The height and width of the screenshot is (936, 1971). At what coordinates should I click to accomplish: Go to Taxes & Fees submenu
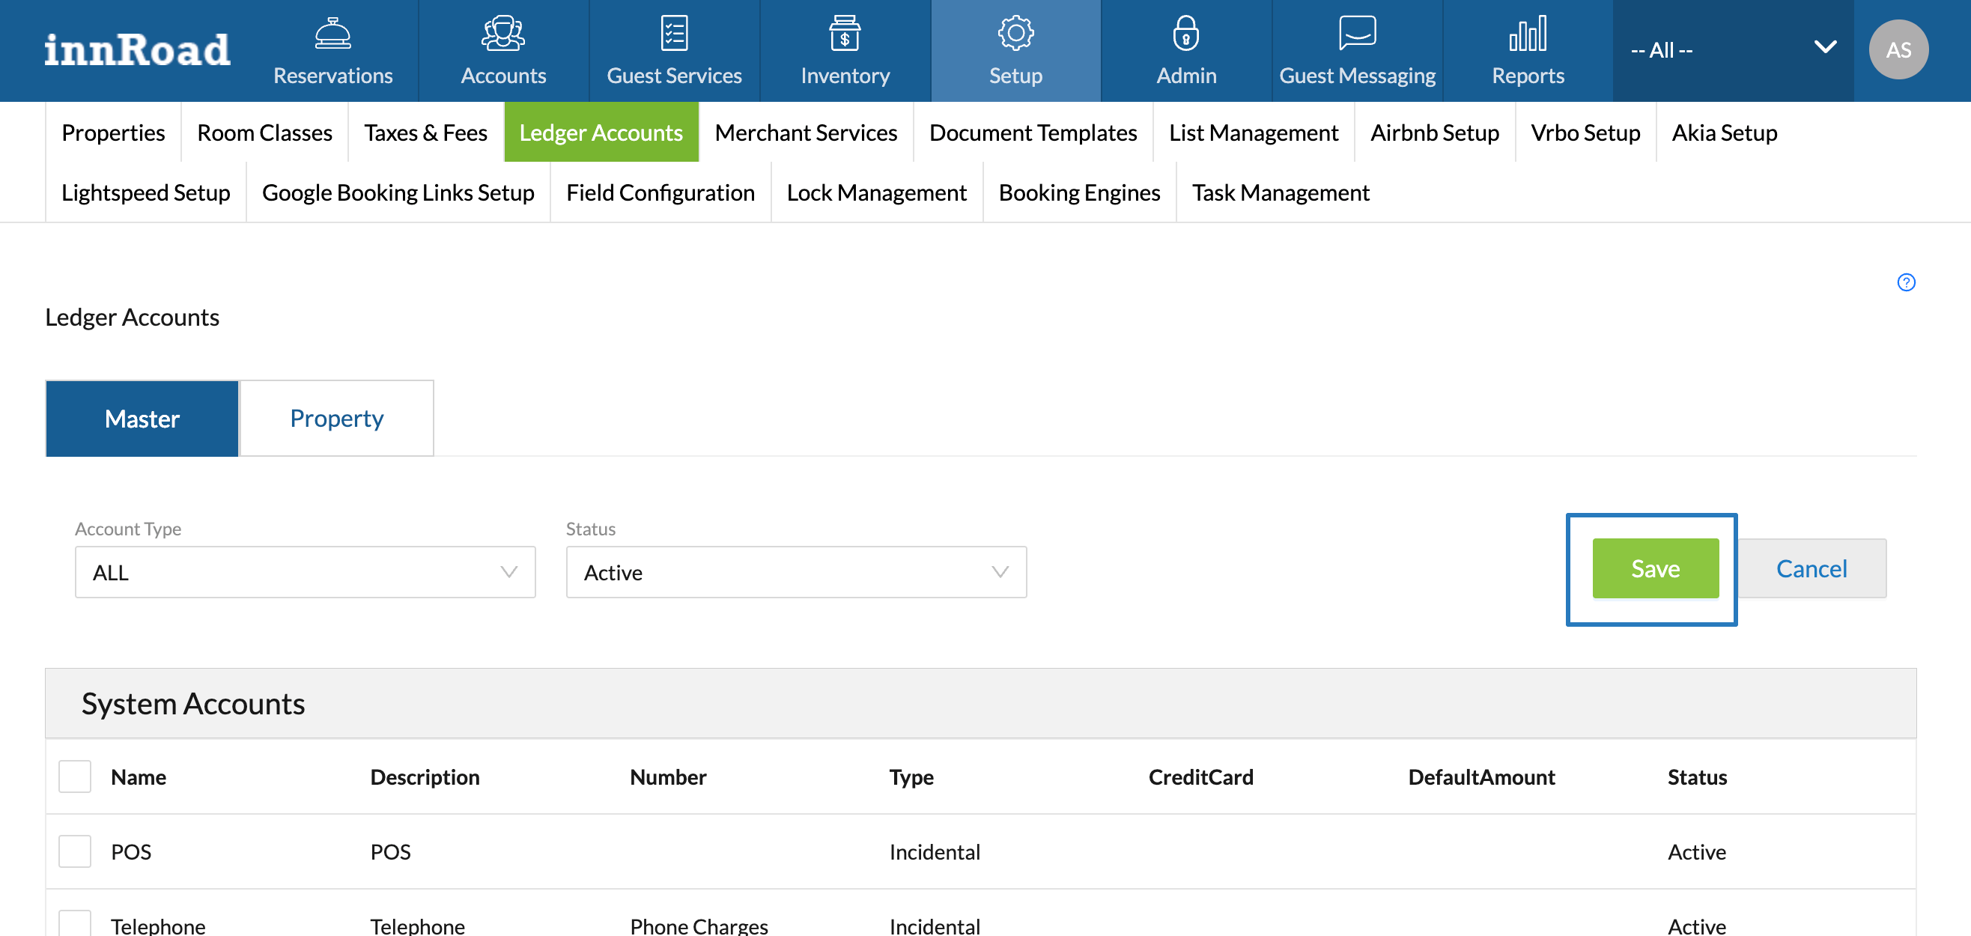pos(425,133)
